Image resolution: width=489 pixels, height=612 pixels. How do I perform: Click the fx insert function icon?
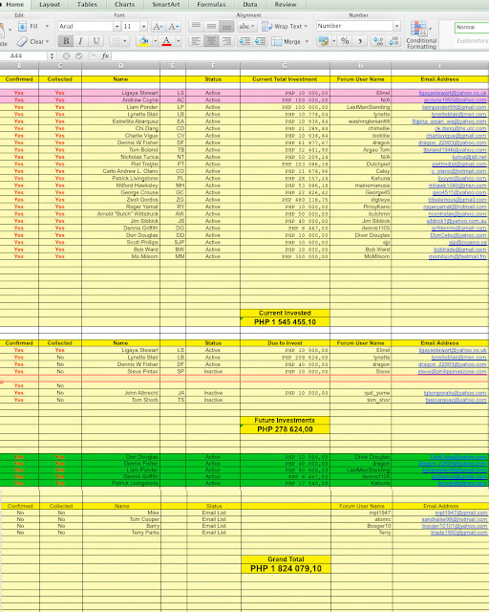[105, 55]
